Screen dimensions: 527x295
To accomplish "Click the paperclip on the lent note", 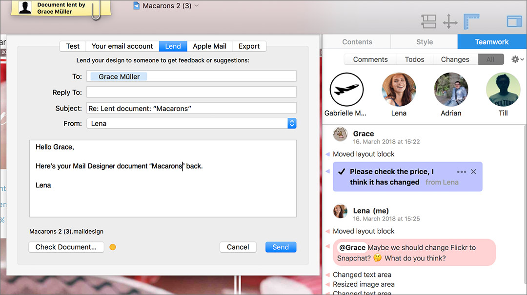I will click(96, 11).
